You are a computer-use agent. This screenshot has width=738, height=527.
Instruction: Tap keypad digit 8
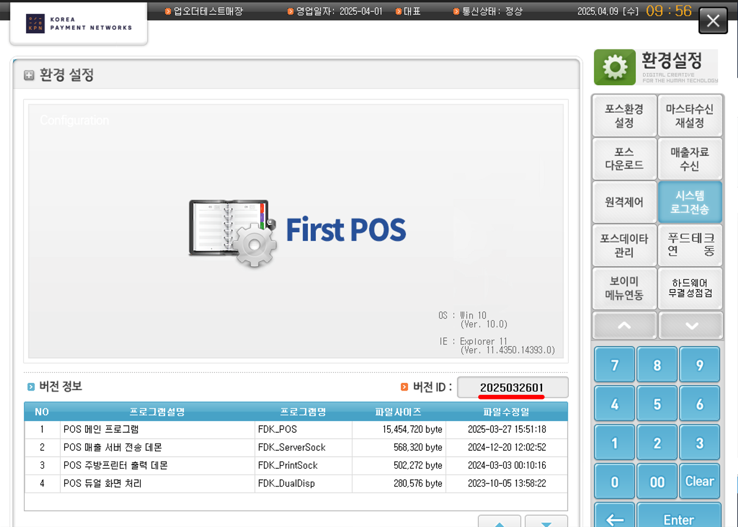tap(657, 364)
